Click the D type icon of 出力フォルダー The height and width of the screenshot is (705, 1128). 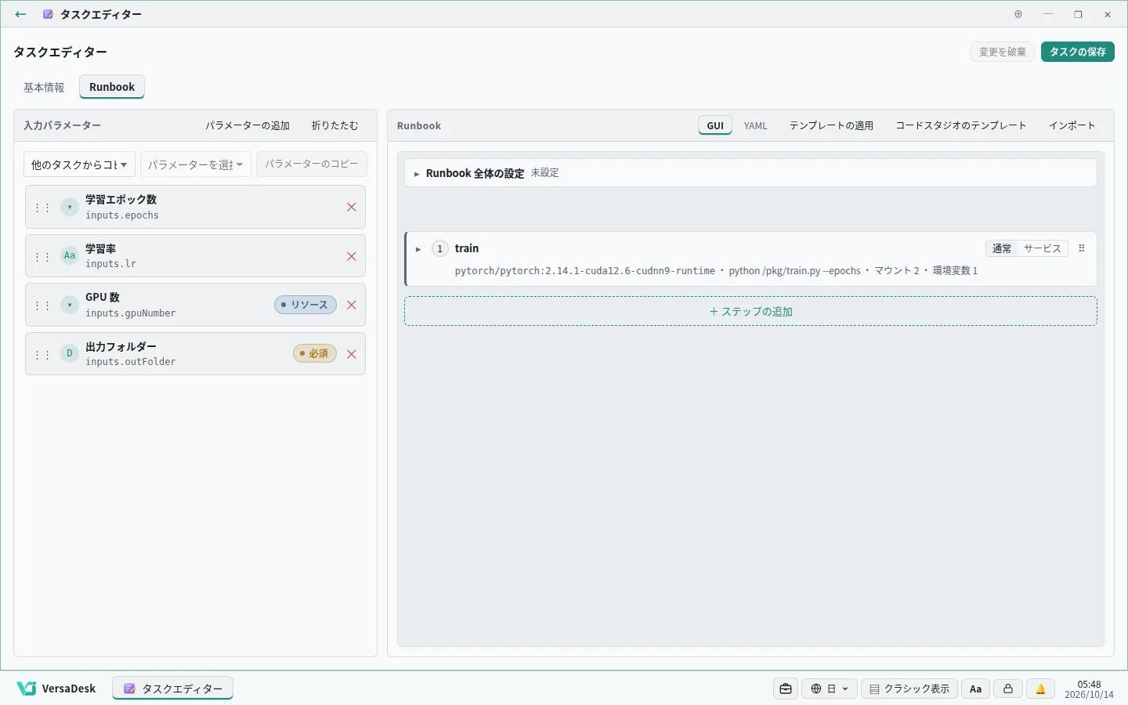(70, 353)
